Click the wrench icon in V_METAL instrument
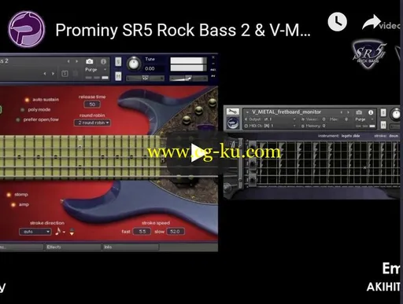Viewport: 403px width, 304px height. (232, 112)
